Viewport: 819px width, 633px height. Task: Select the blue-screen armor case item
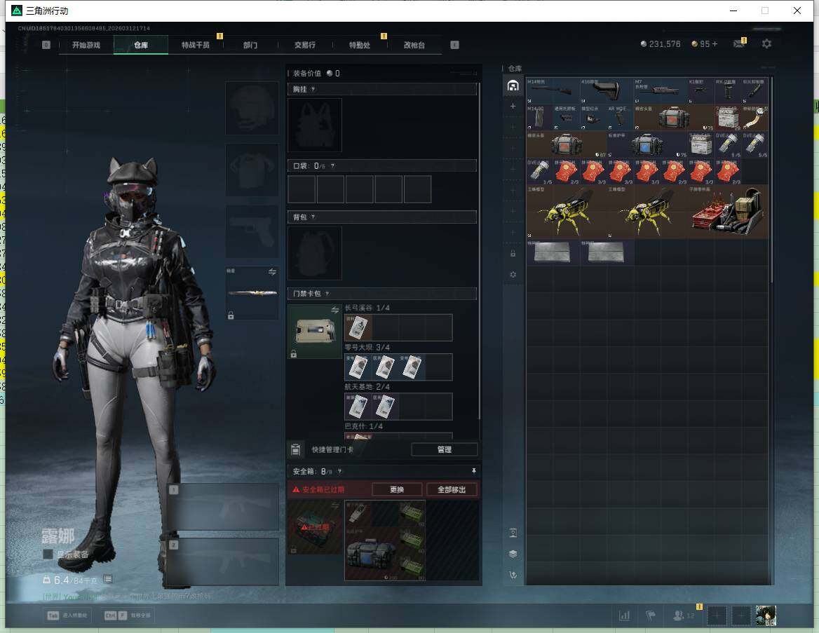[x=647, y=144]
